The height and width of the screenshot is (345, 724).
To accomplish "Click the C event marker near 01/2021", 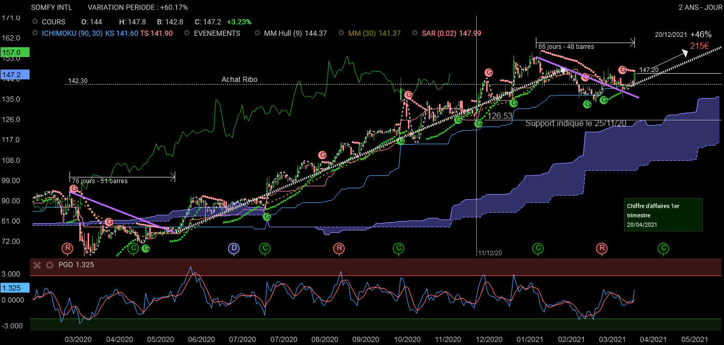I will [538, 249].
